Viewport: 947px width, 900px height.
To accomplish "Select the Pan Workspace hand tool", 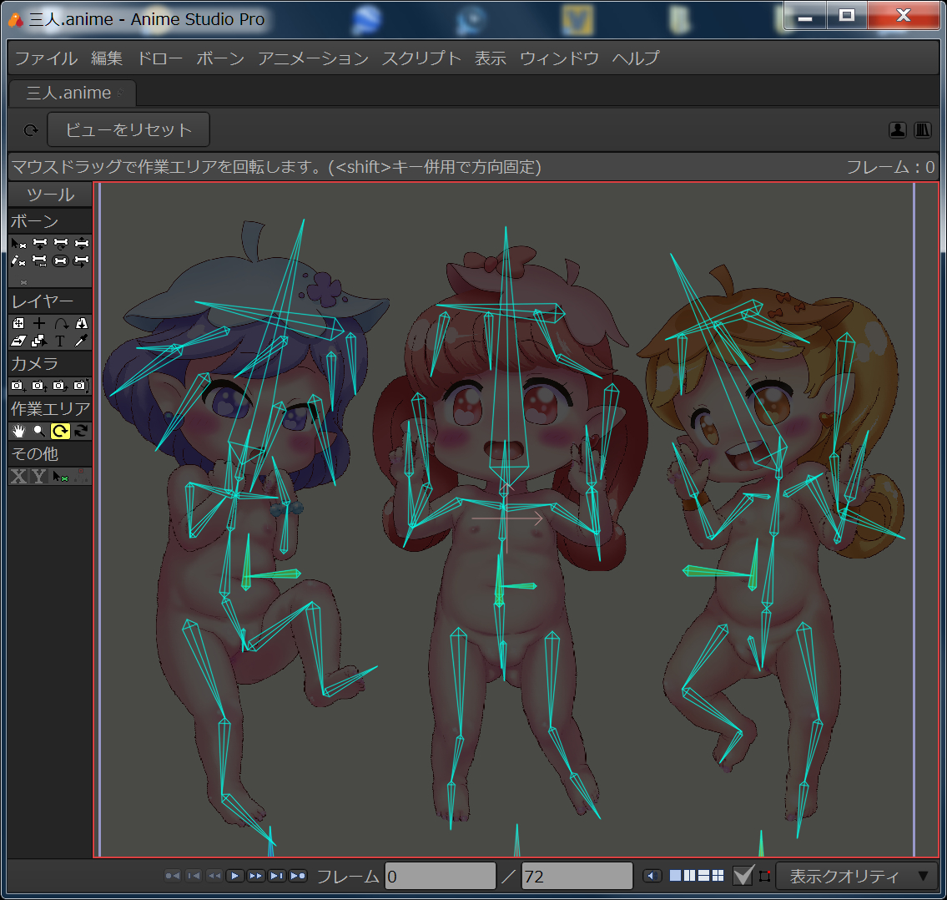I will [x=18, y=431].
